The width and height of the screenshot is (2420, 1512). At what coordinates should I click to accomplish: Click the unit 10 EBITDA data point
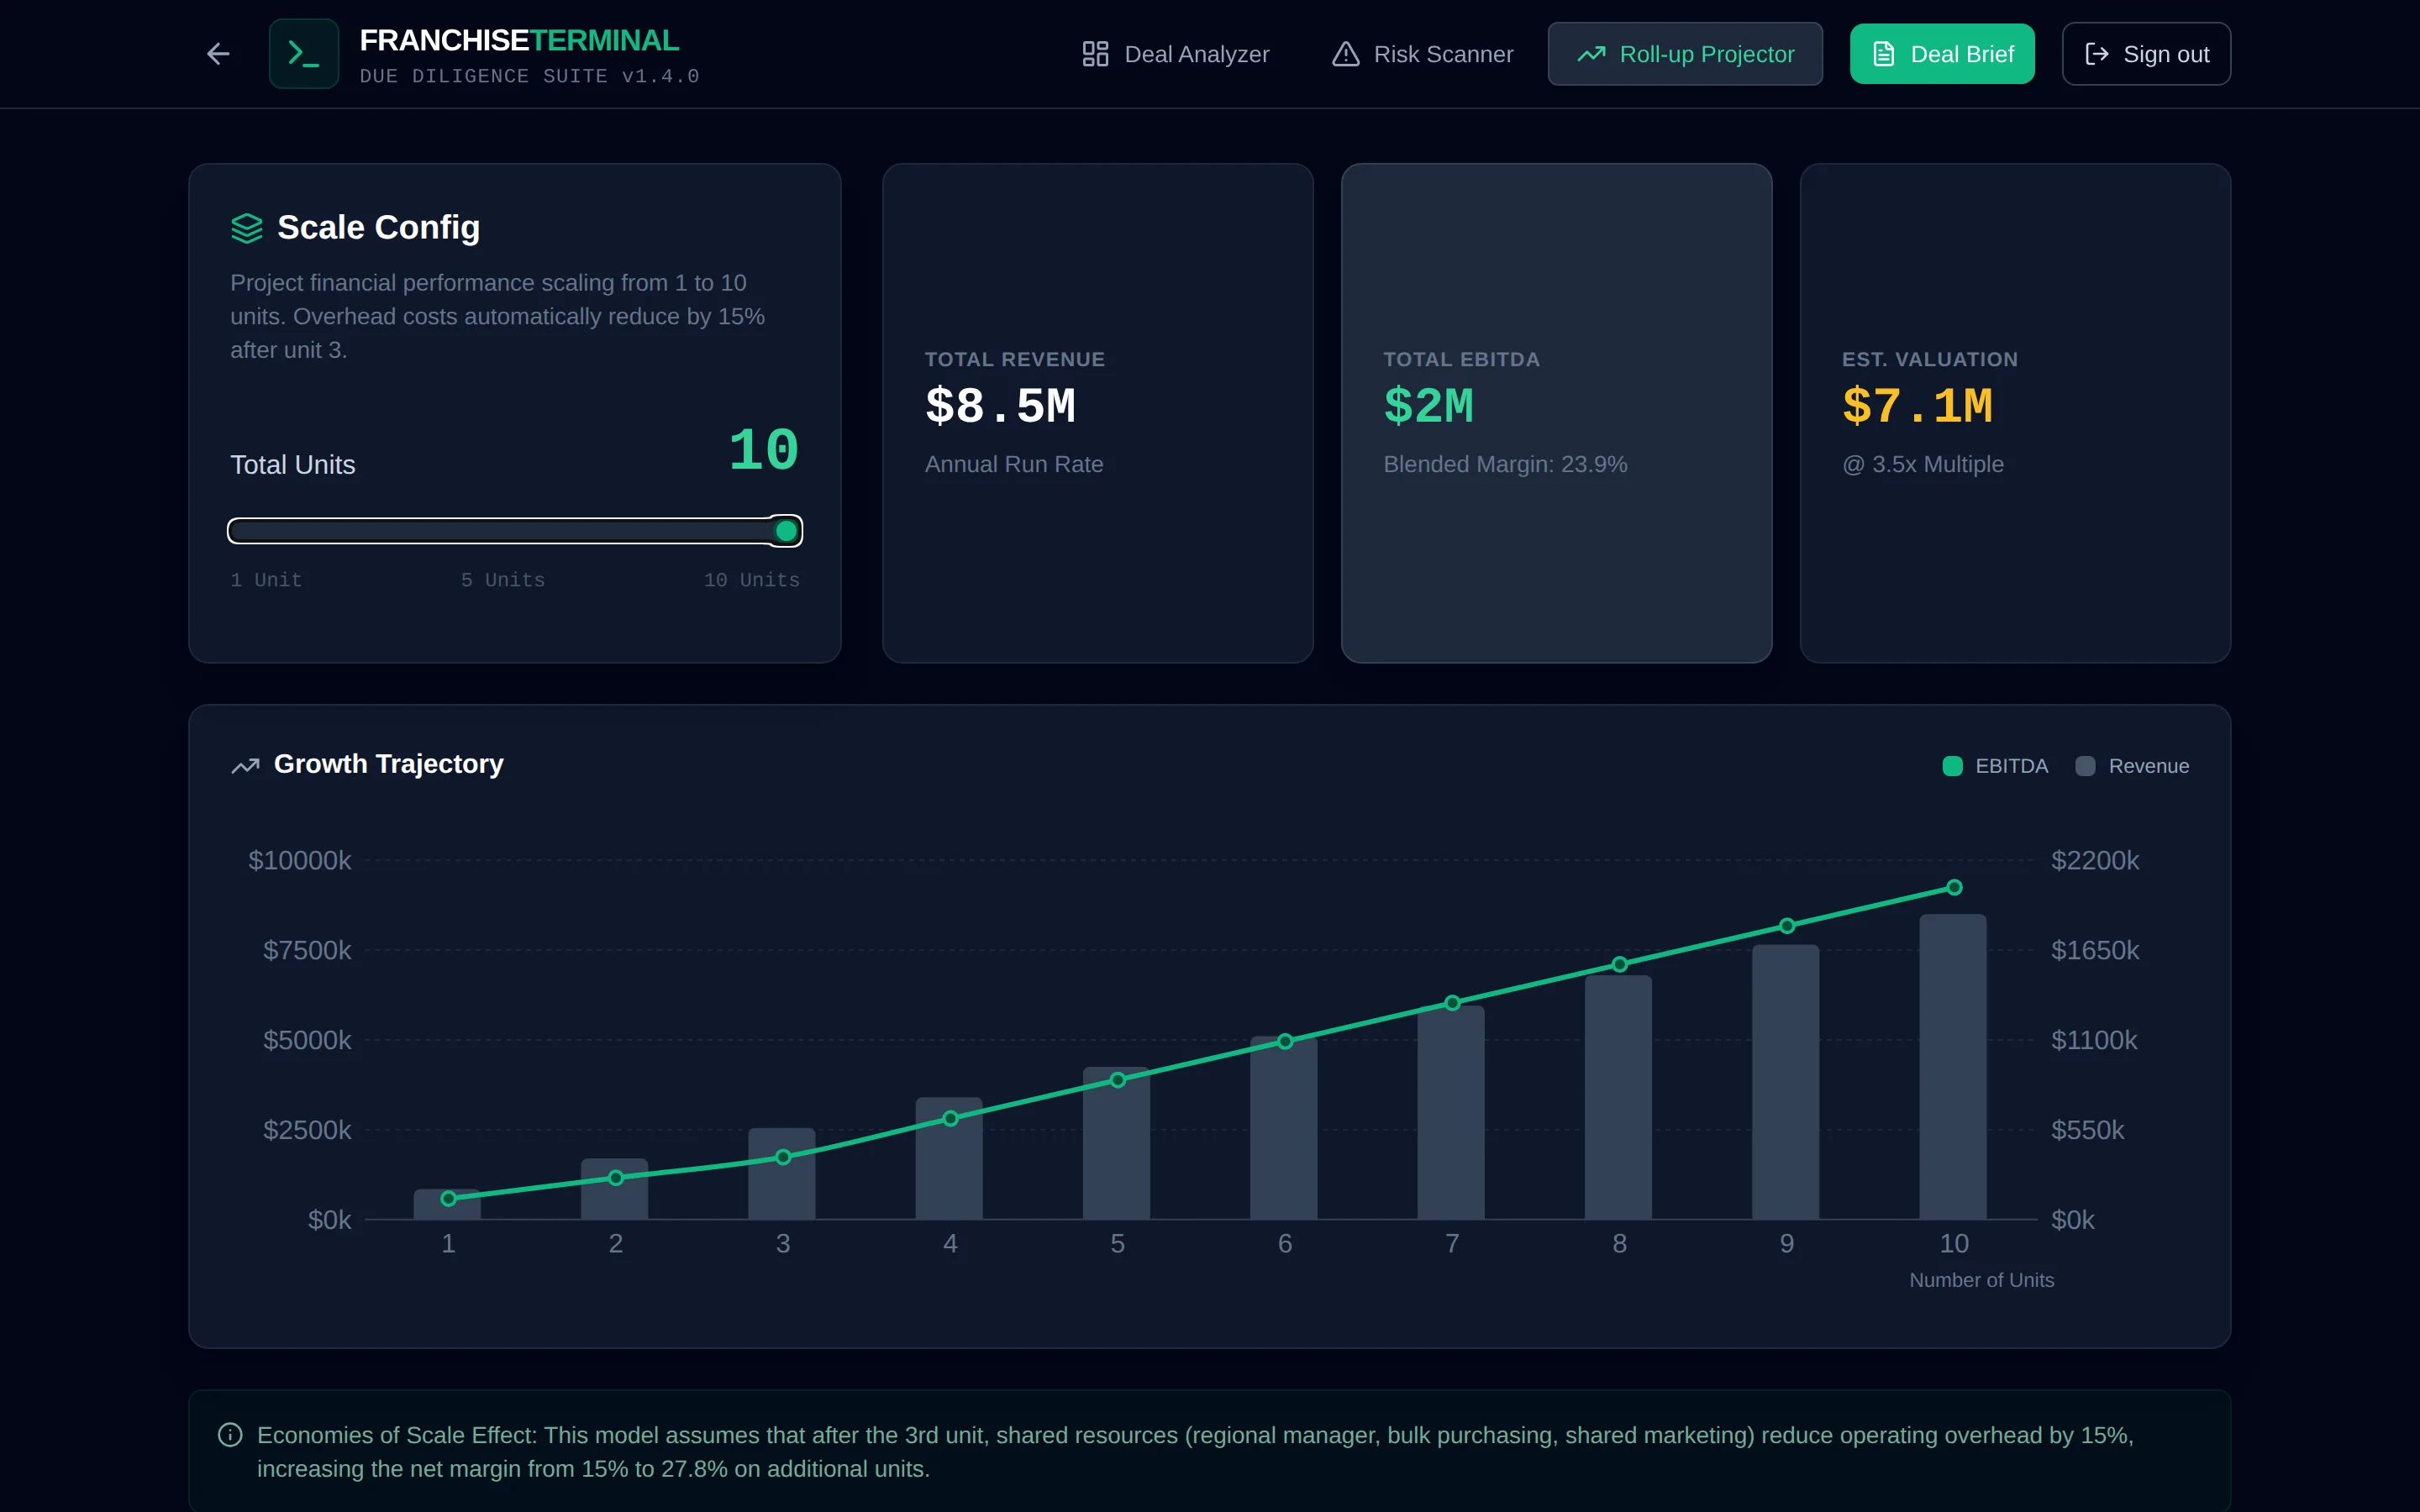(1954, 887)
